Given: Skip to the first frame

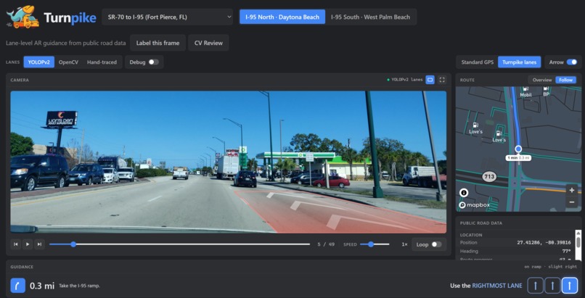Looking at the screenshot, I should coord(16,244).
